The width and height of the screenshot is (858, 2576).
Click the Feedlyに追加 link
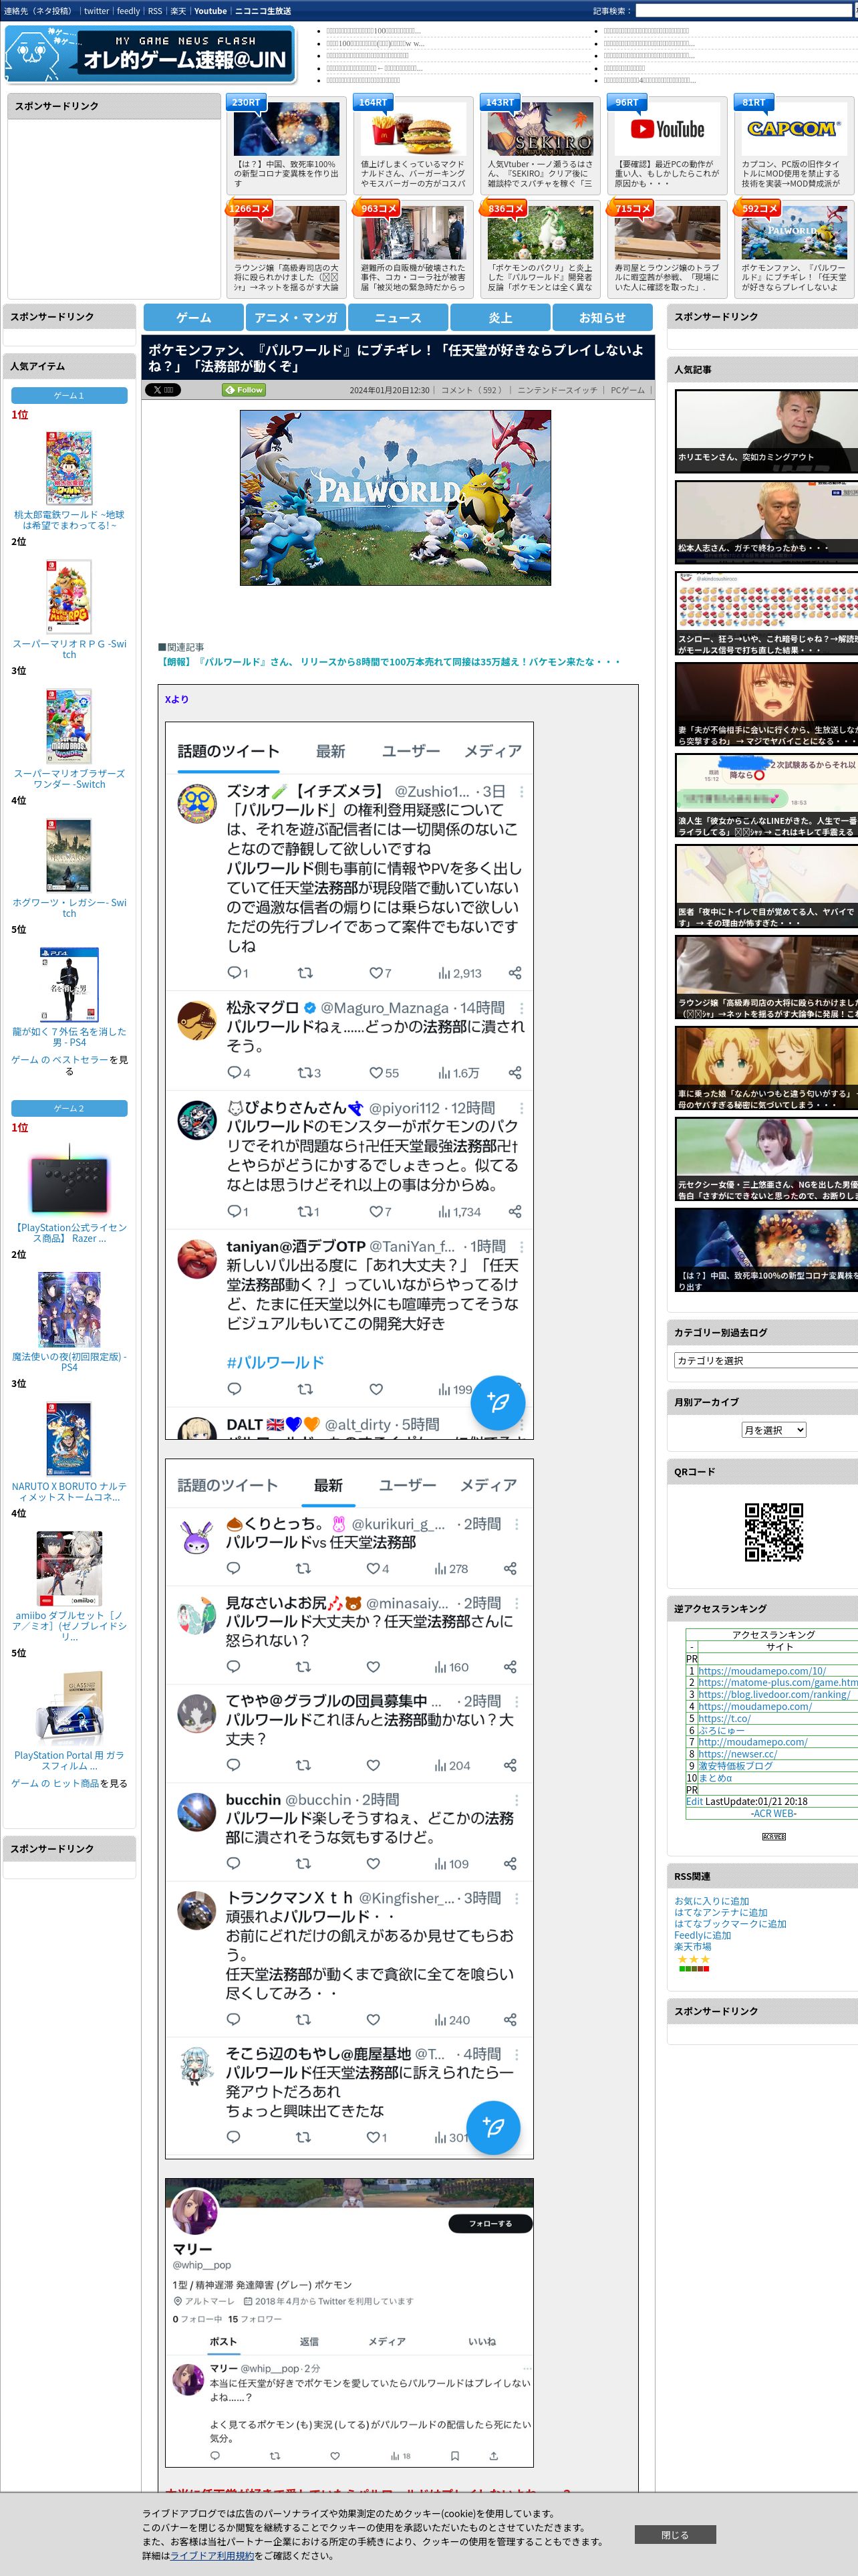click(702, 1934)
